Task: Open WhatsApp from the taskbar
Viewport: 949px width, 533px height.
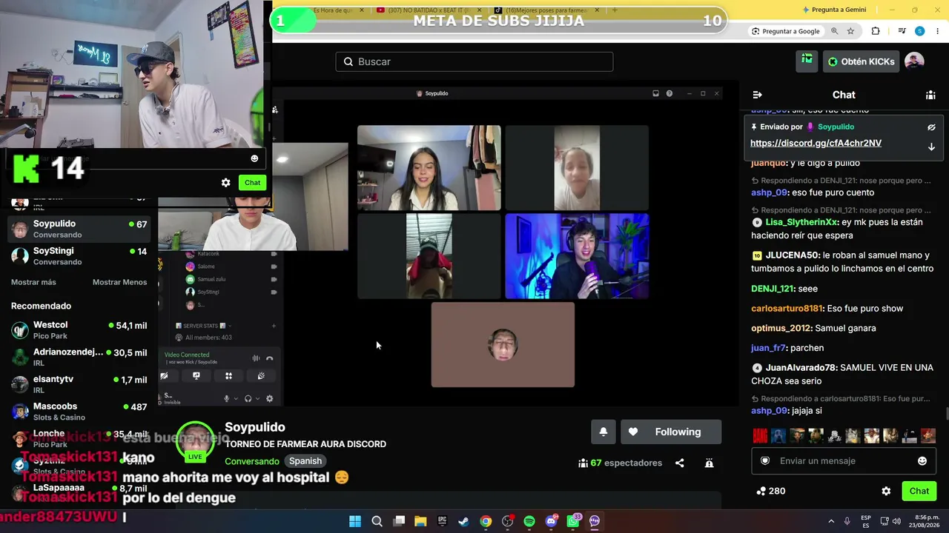Action: point(572,521)
